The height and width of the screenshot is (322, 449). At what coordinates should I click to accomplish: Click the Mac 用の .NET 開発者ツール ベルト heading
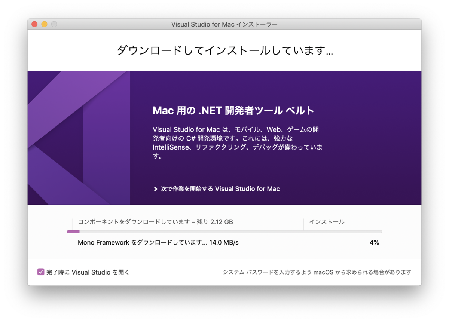click(233, 110)
